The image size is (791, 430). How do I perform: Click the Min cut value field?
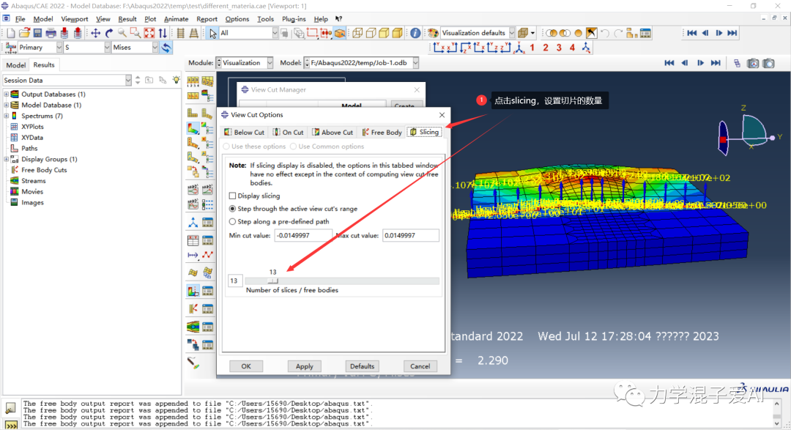302,236
